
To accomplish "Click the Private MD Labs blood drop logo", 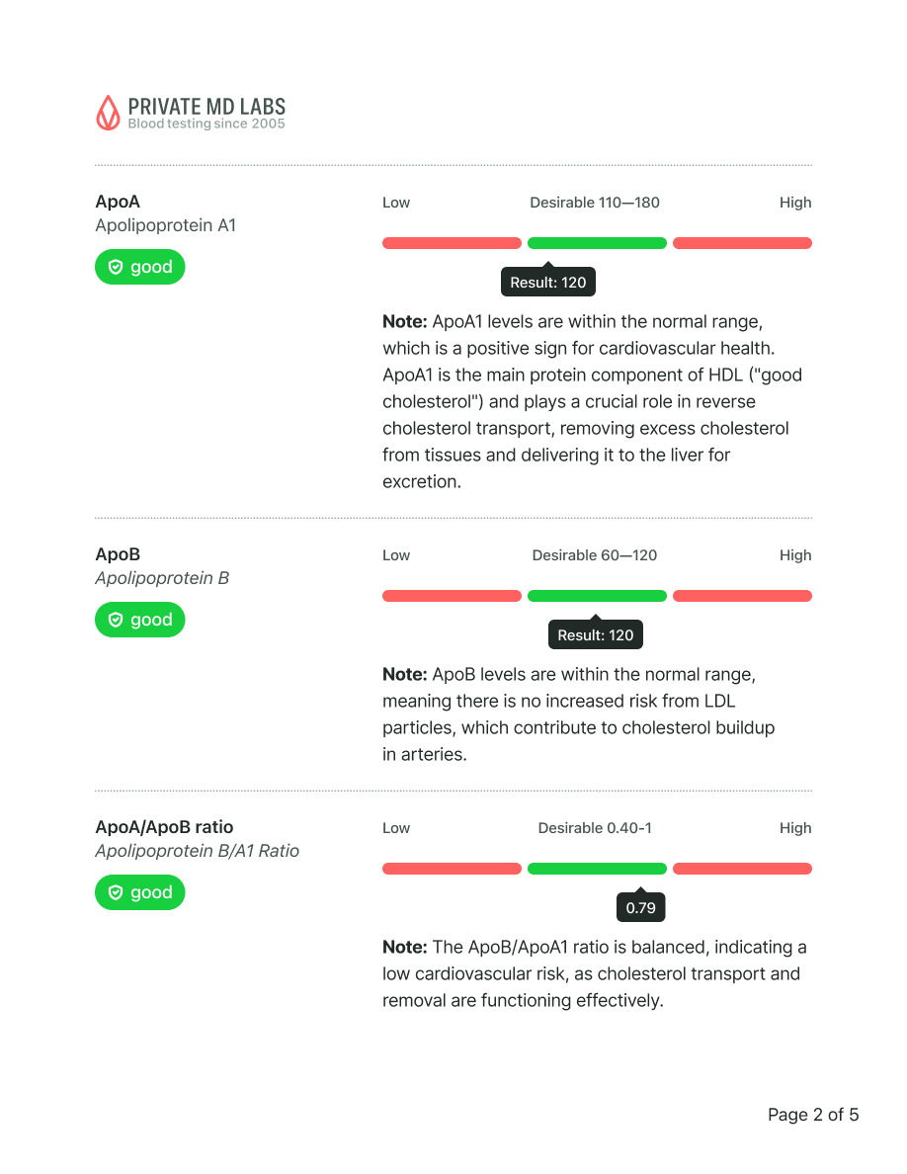I will [x=108, y=113].
